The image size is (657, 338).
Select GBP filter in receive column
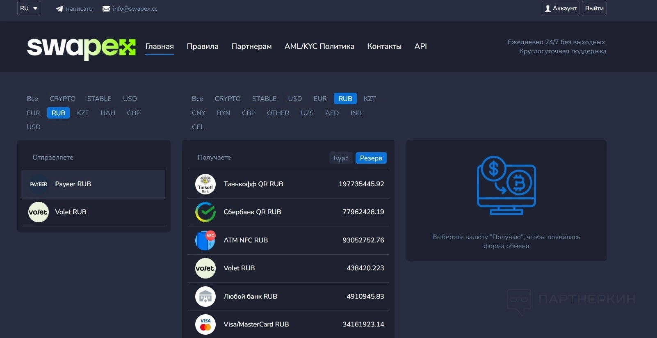point(249,113)
